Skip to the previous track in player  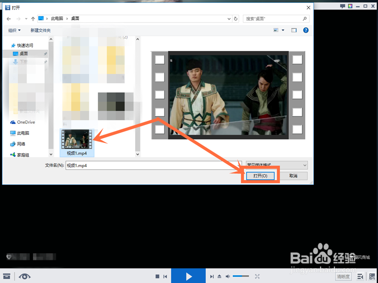click(165, 276)
